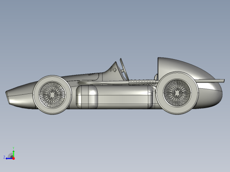Click the exhaust pipe tip at rear
This screenshot has height=172, width=230.
point(224,81)
